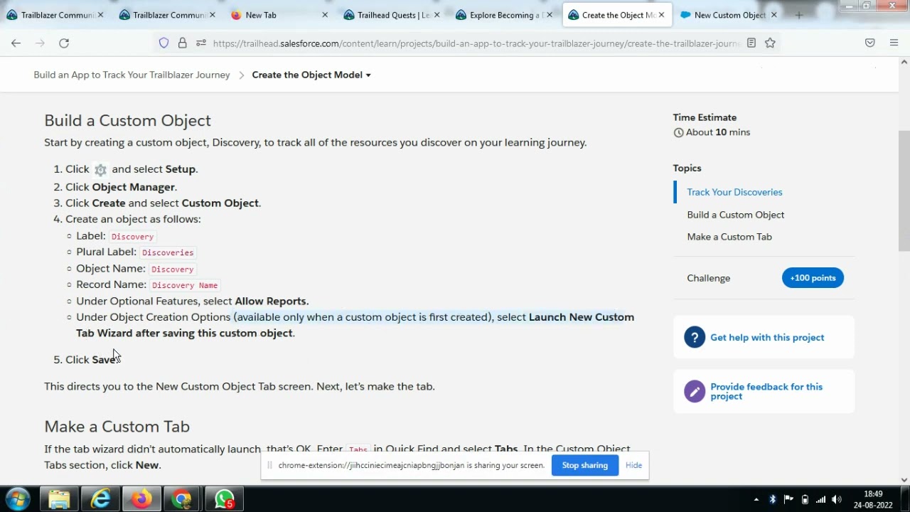This screenshot has height=512, width=910.
Task: Click the clock icon beside About 10 mins
Action: coord(678,133)
